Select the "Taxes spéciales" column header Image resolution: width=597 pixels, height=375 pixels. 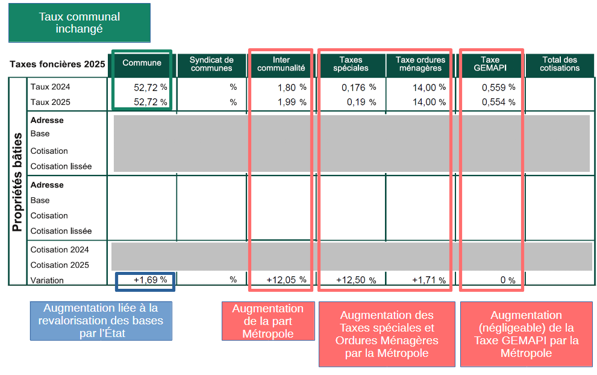[x=351, y=64]
